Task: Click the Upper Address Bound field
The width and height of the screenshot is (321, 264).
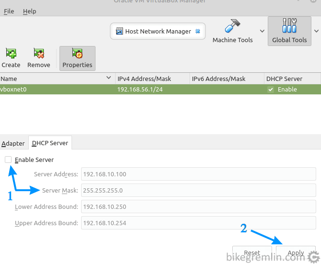Action: (x=199, y=223)
